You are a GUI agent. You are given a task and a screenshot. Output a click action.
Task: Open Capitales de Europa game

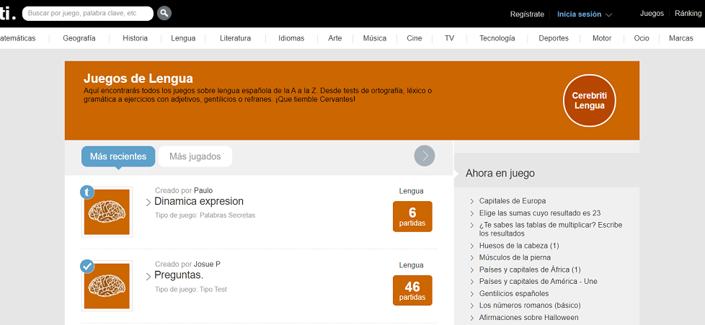513,201
